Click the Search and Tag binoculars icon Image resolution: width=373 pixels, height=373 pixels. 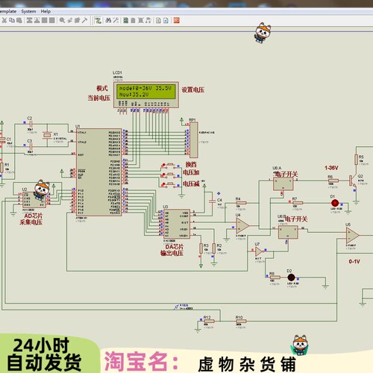[108, 20]
